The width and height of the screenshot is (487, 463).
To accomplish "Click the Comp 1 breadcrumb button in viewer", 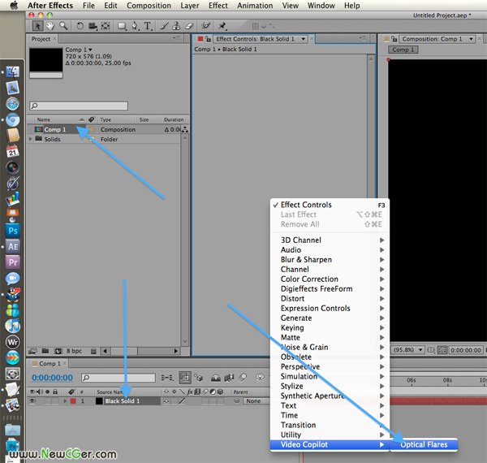I will pos(403,50).
